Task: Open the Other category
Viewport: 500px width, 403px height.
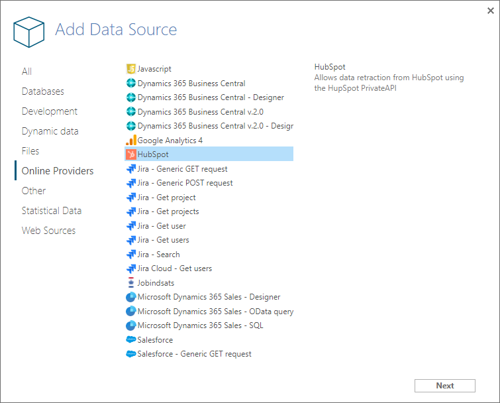Action: (x=34, y=191)
